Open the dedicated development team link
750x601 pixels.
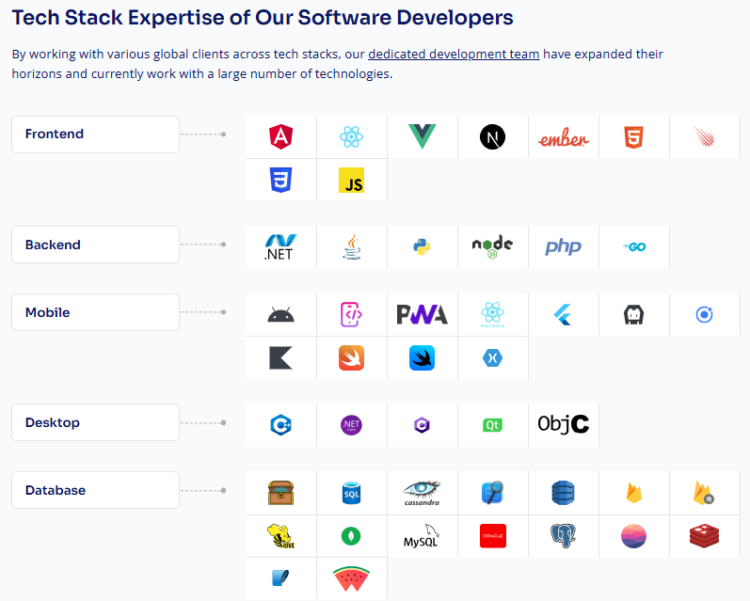(x=454, y=55)
